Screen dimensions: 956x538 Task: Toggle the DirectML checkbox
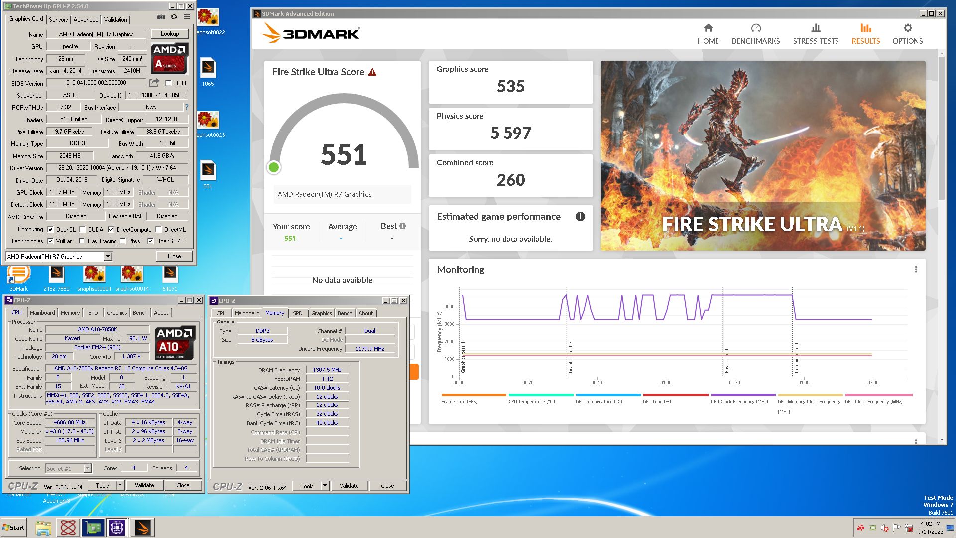[x=158, y=230]
